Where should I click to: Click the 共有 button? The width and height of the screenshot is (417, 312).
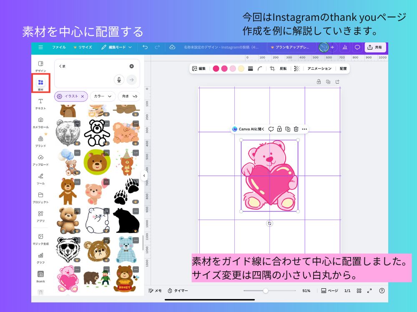point(375,47)
